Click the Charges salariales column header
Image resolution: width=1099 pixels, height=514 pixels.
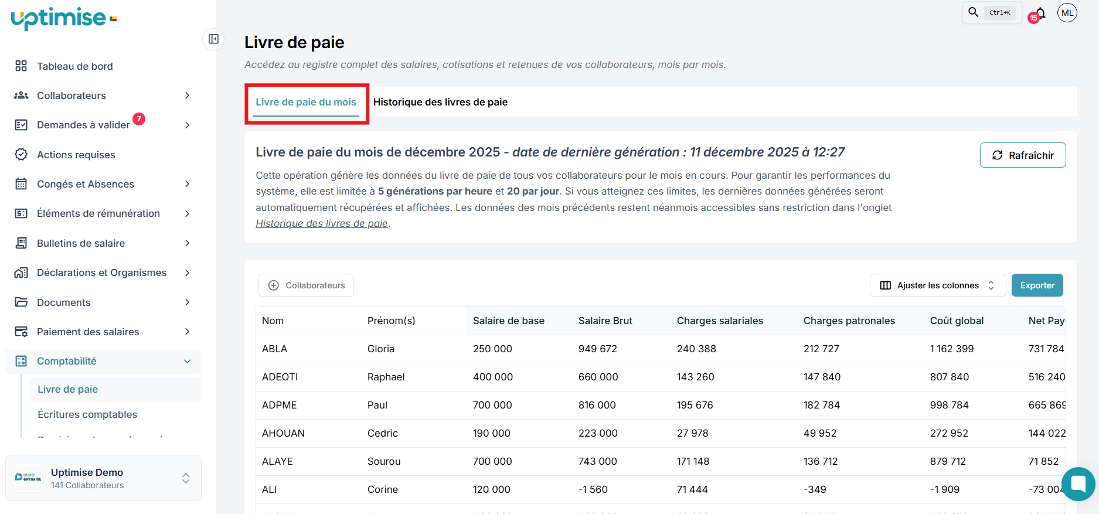[720, 321]
